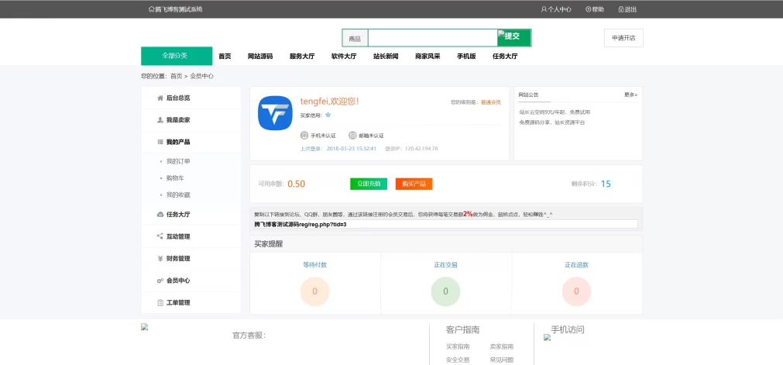Viewport: 783px width, 365px height.
Task: Open 我的订单 in the sidebar
Action: pos(178,161)
